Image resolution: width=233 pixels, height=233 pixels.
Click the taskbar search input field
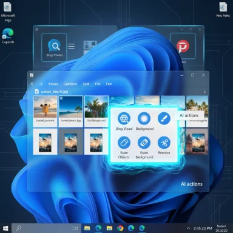tap(46, 228)
